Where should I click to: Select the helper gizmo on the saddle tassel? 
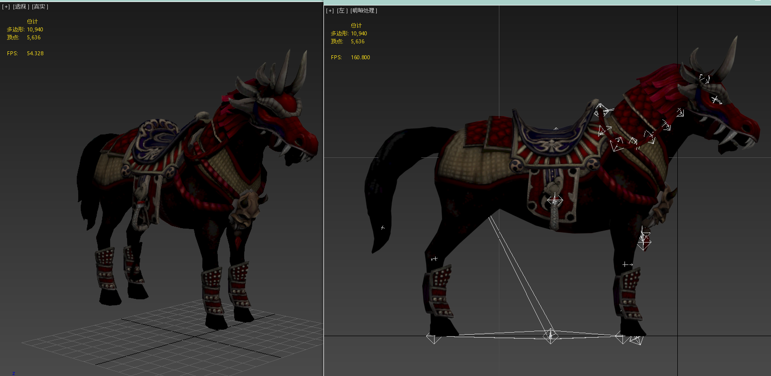tap(555, 200)
